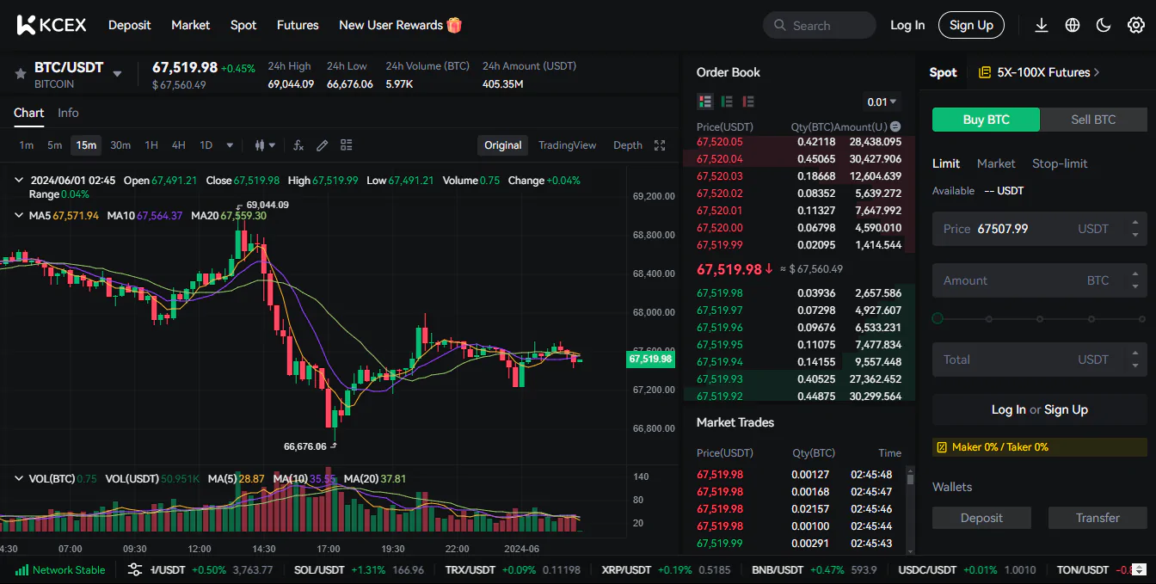This screenshot has width=1156, height=584.
Task: Open the candlestick chart type dropdown
Action: pyautogui.click(x=265, y=145)
